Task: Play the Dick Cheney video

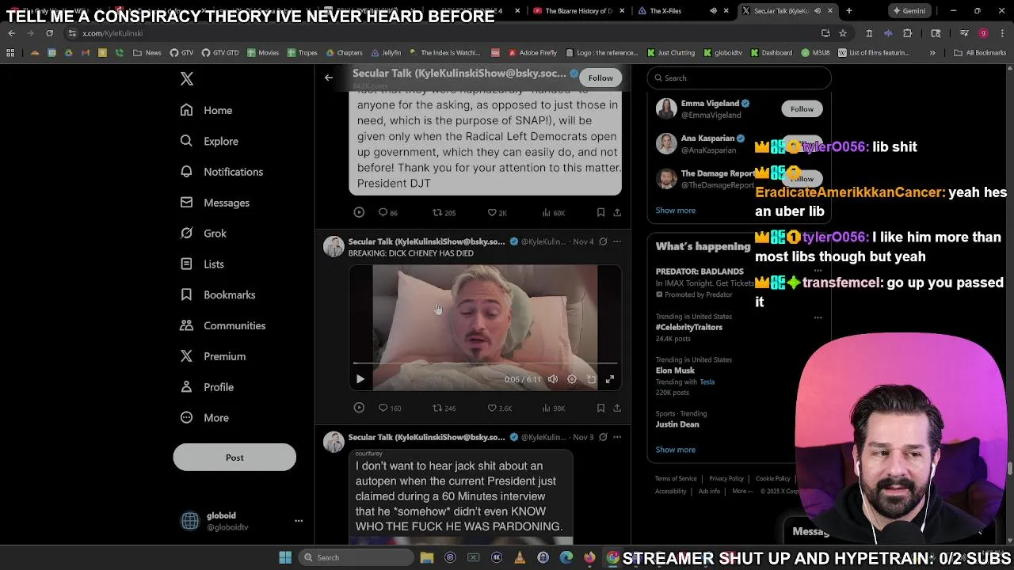Action: [x=360, y=379]
